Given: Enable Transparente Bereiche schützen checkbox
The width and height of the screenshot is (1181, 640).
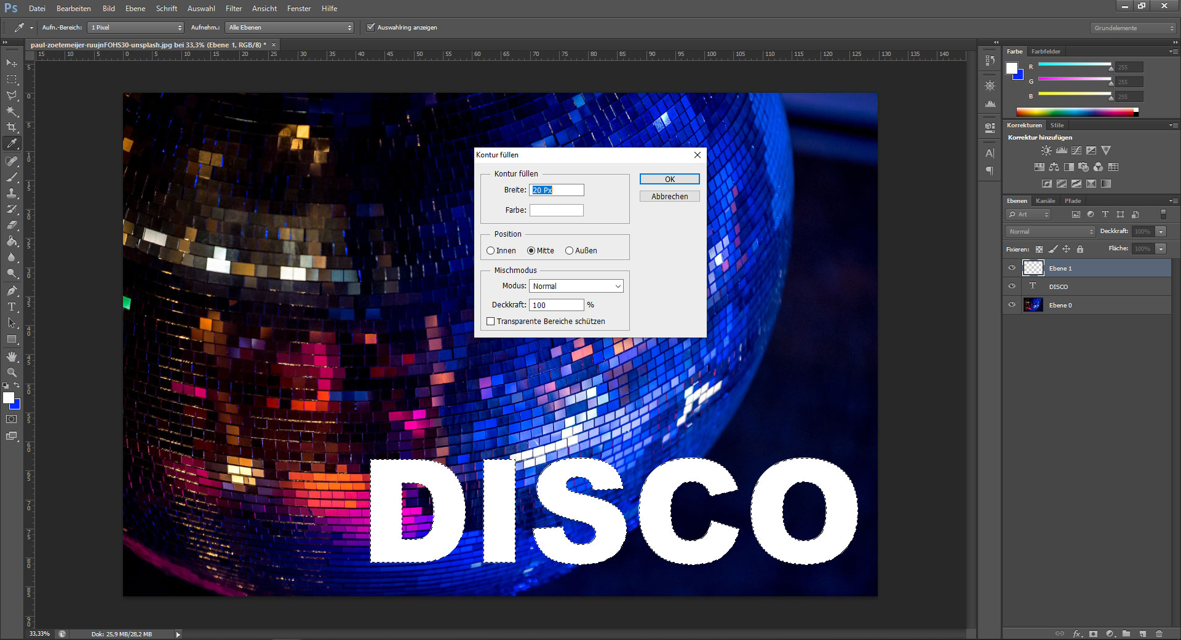Looking at the screenshot, I should 491,322.
